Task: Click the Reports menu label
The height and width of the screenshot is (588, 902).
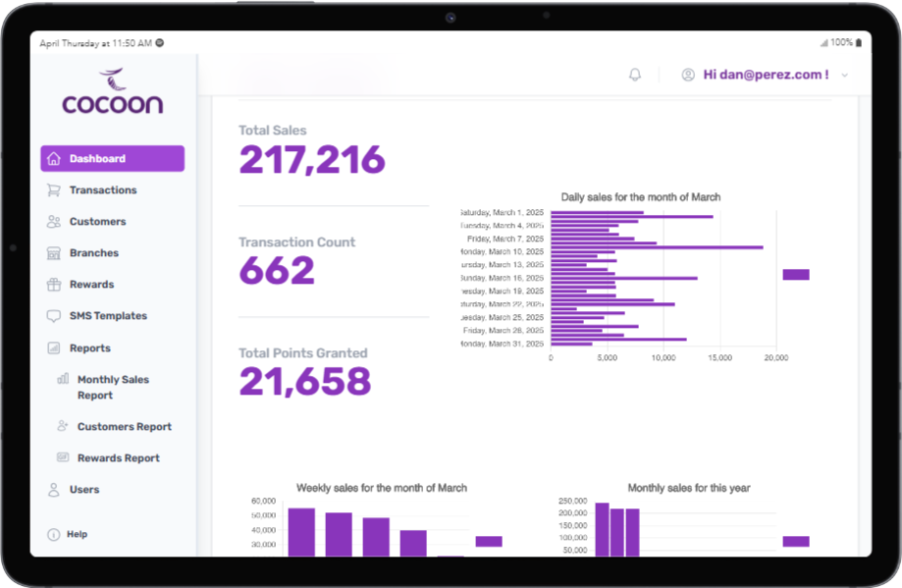Action: pyautogui.click(x=89, y=348)
